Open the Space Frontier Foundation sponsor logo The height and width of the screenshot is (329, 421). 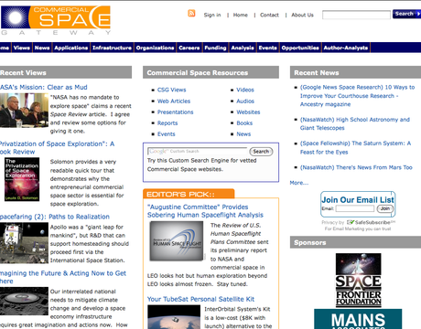358,280
